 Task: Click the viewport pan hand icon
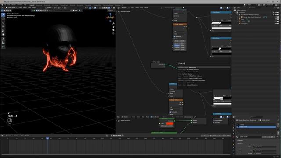click(x=113, y=27)
